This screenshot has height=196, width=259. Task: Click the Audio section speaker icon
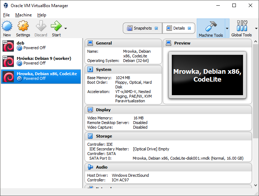(90, 167)
